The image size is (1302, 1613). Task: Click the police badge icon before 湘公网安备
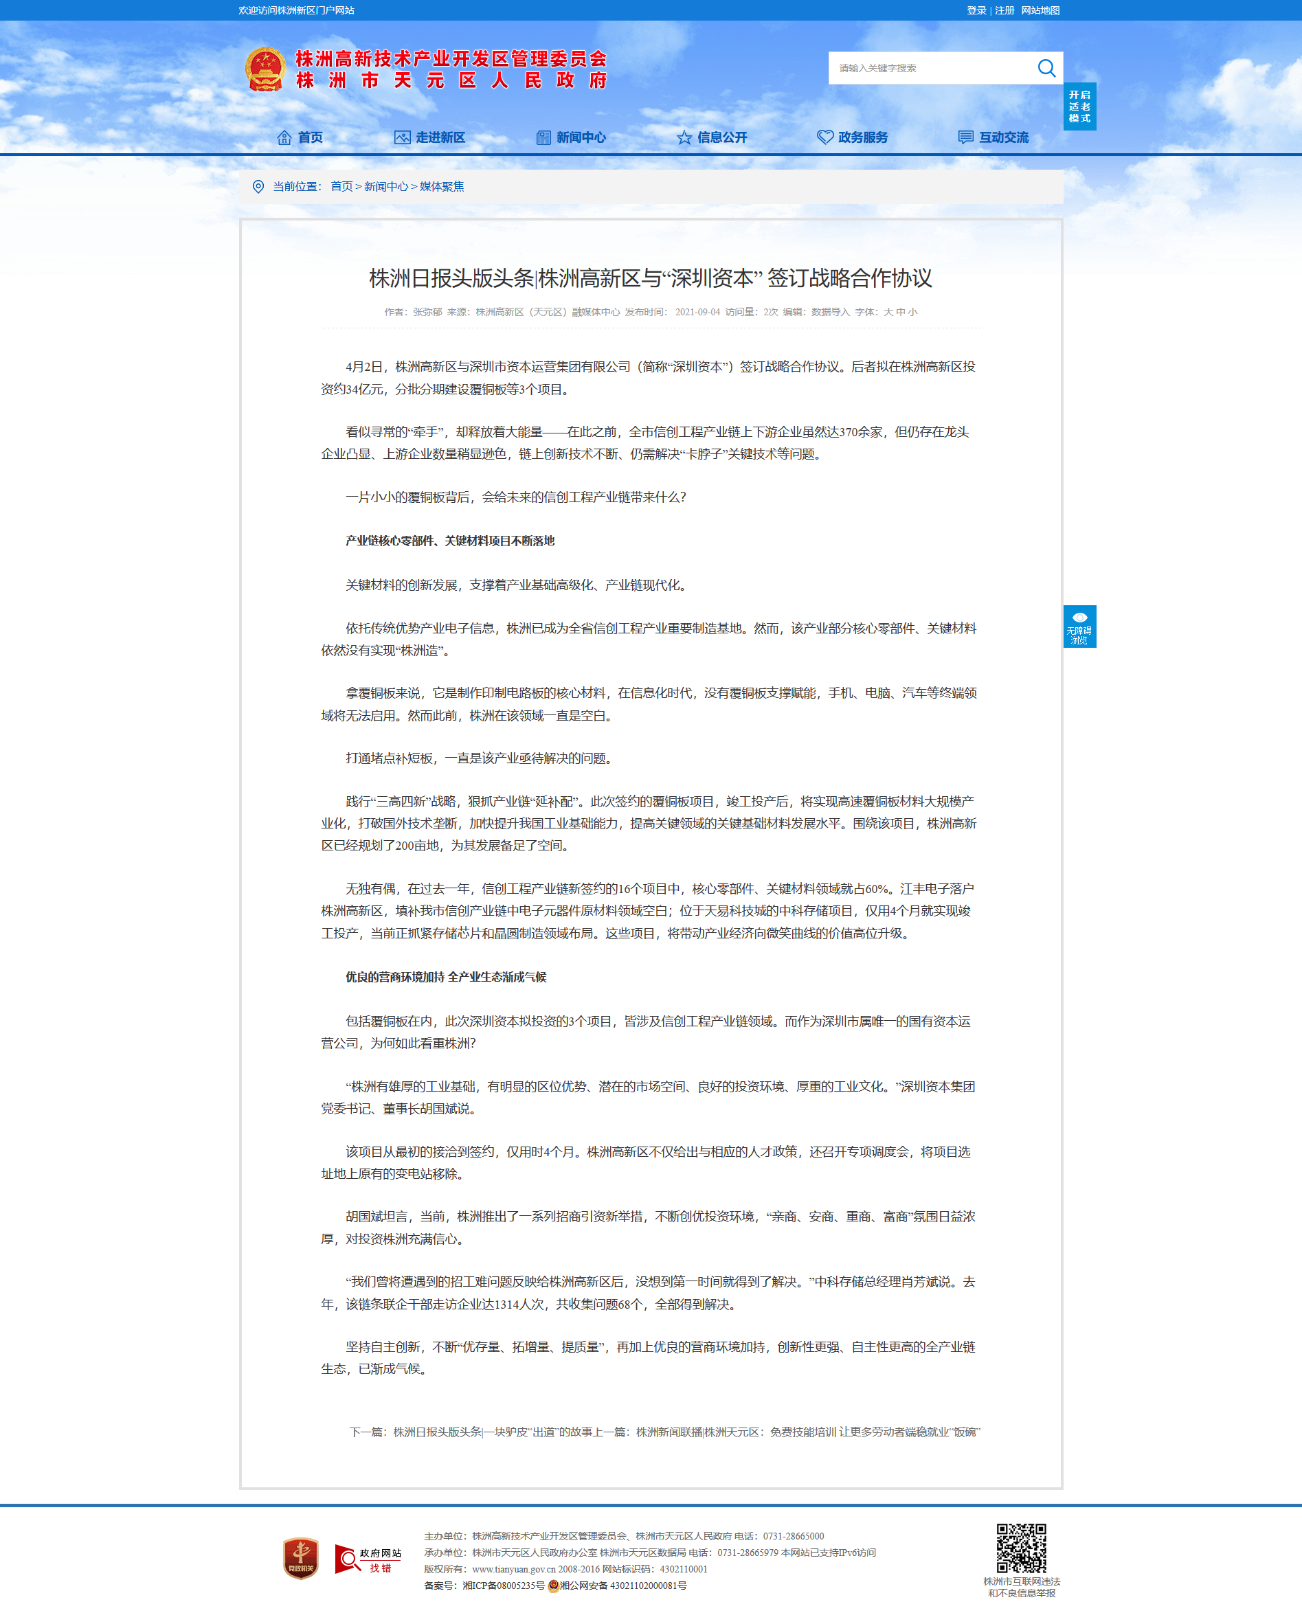coord(554,1586)
